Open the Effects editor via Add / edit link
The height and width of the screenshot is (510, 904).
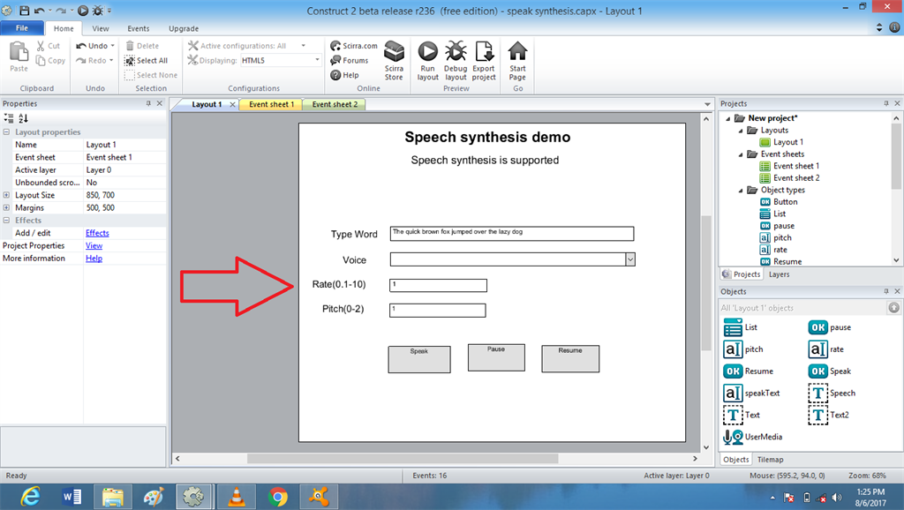coord(96,232)
